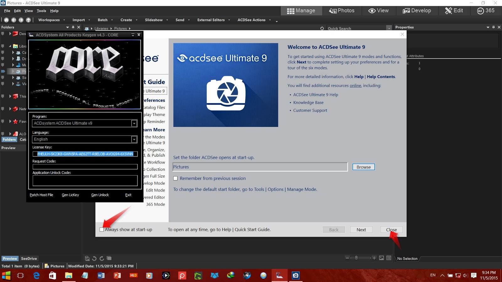Select the SeeDrive tab
The width and height of the screenshot is (502, 282).
29,258
